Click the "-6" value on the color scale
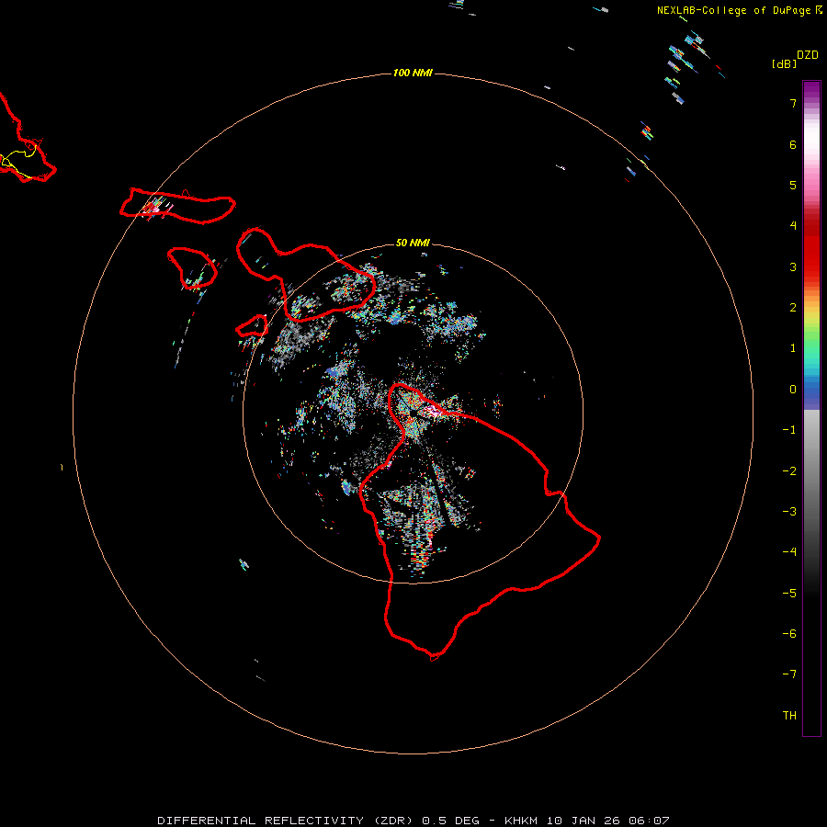The height and width of the screenshot is (827, 827). [x=789, y=634]
